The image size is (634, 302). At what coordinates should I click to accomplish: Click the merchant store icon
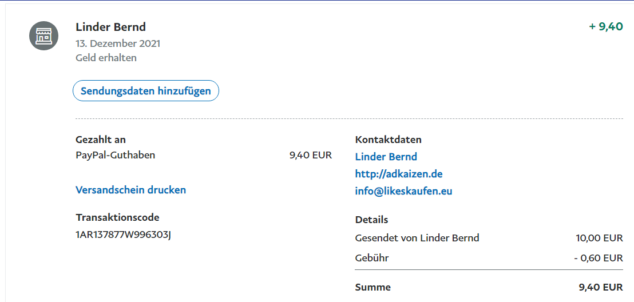pyautogui.click(x=43, y=36)
